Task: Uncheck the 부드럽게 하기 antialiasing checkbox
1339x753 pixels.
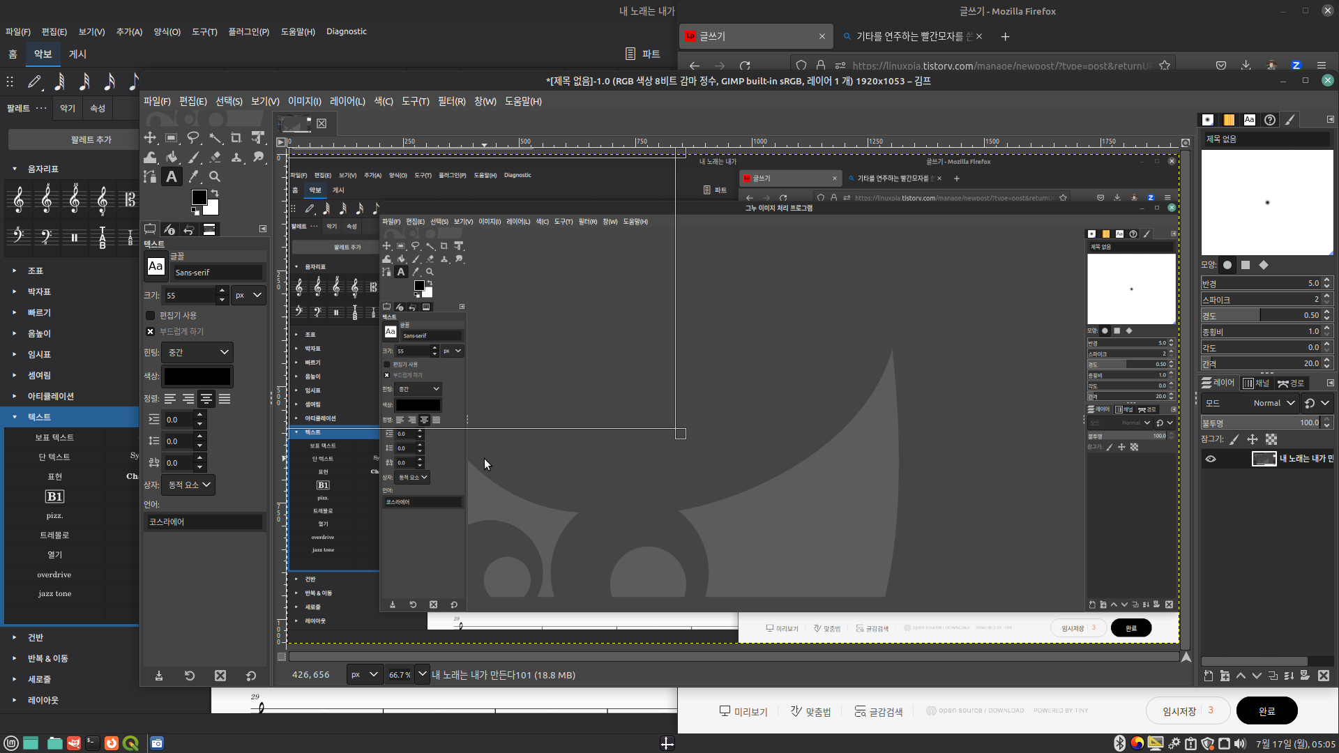Action: click(x=151, y=331)
